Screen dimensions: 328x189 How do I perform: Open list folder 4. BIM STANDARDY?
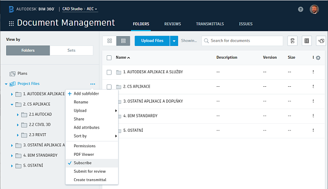pyautogui.click(x=140, y=116)
